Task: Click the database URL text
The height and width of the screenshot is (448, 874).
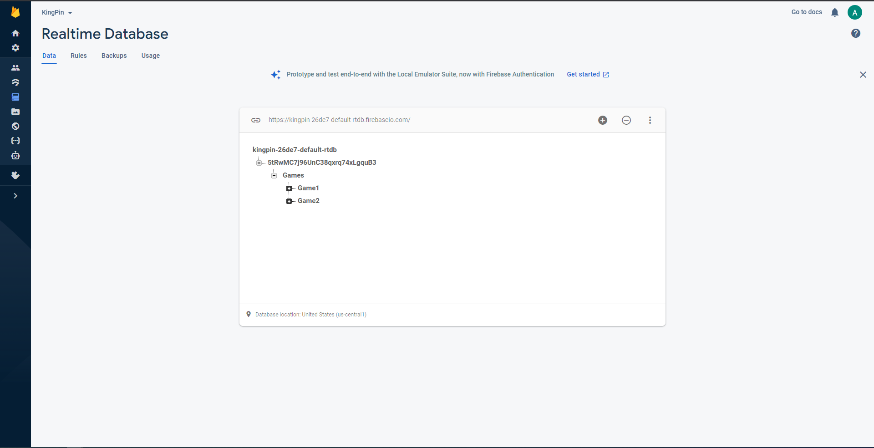Action: click(x=339, y=120)
